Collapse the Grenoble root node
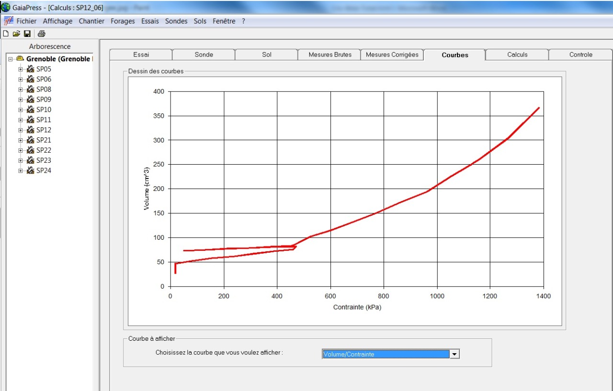 pyautogui.click(x=10, y=59)
